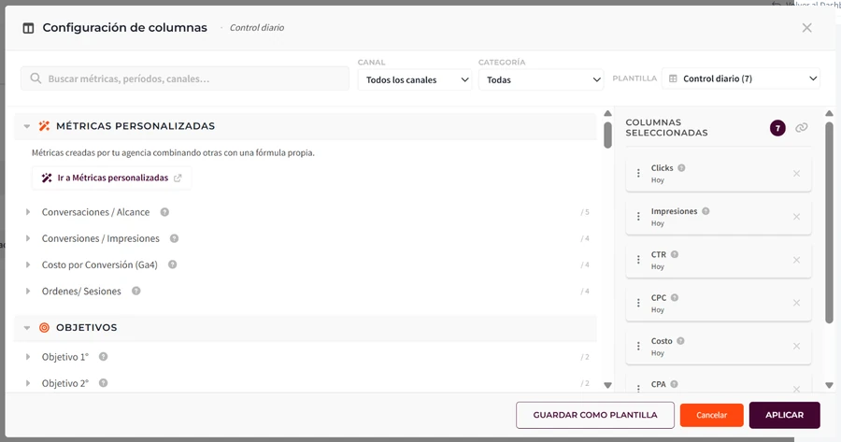Open the Canal dropdown Todos los canales
The width and height of the screenshot is (841, 442).
coord(415,80)
